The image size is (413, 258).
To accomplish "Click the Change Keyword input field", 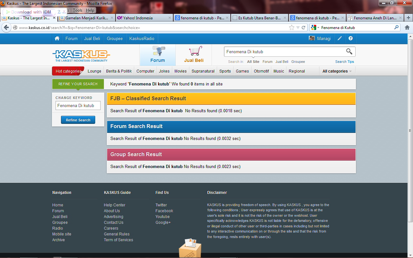I will (x=78, y=105).
